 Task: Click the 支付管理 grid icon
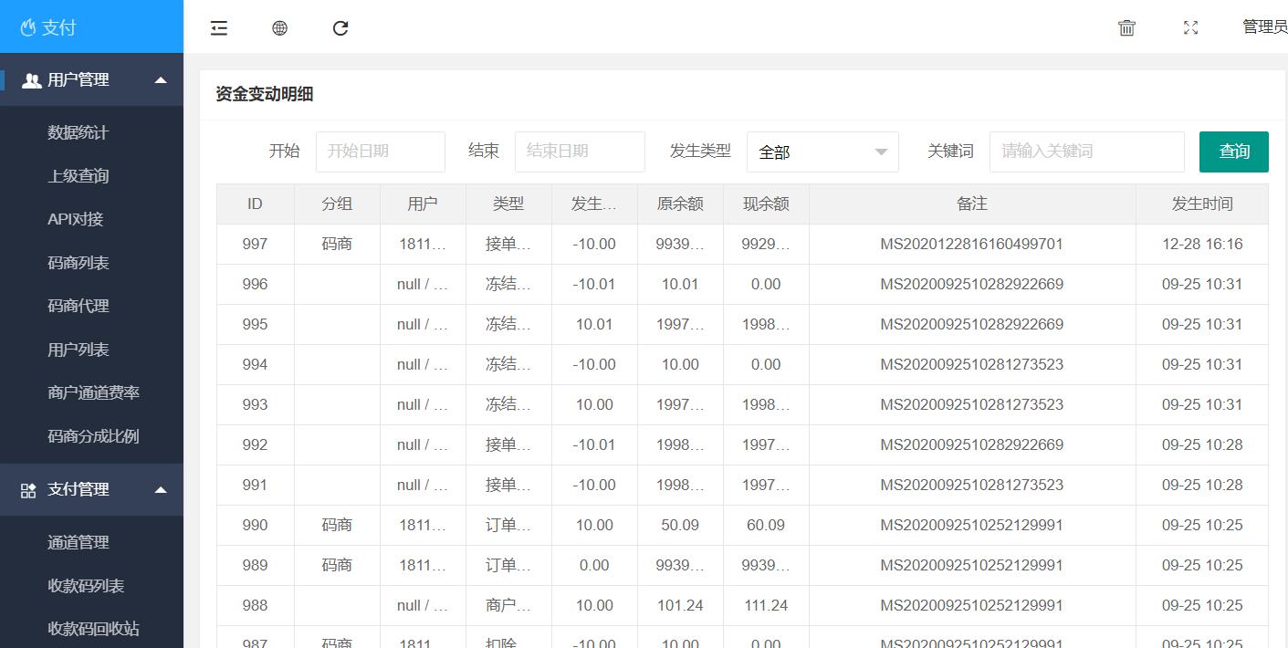[x=28, y=490]
